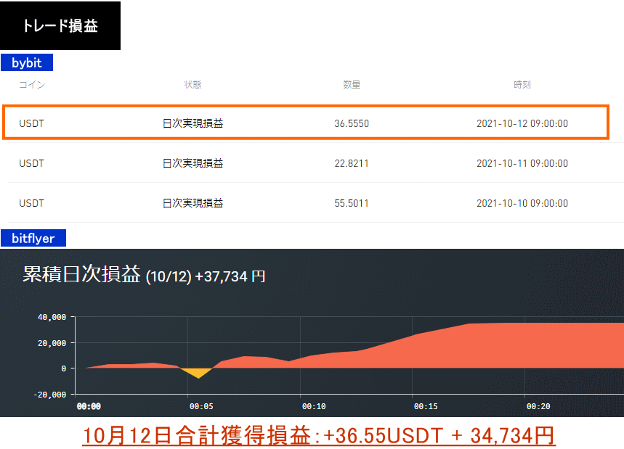Viewport: 624px width, 449px height.
Task: Click the 00:05 x-axis time label
Action: (200, 406)
